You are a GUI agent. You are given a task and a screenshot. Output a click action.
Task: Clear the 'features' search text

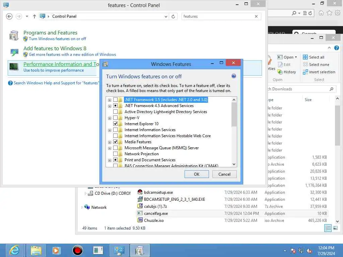click(256, 16)
